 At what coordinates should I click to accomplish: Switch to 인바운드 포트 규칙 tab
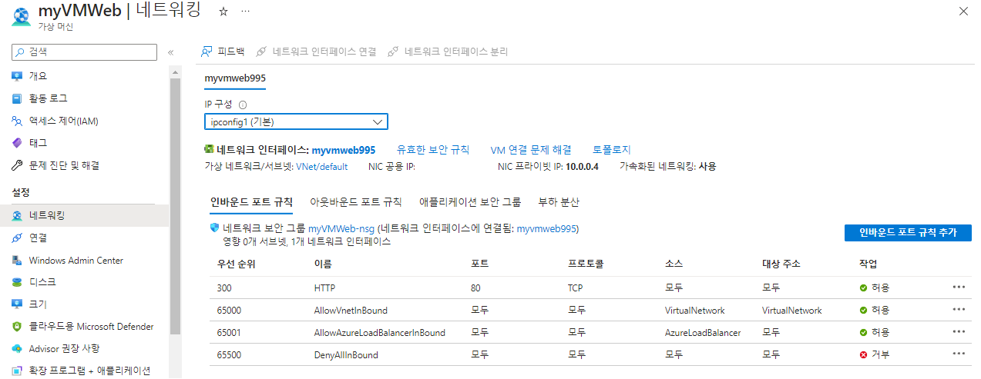click(251, 202)
